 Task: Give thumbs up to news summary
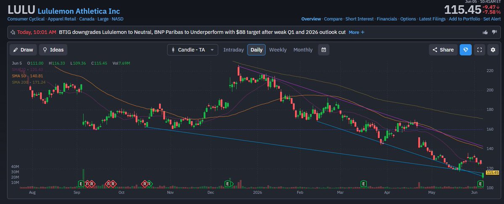point(486,32)
